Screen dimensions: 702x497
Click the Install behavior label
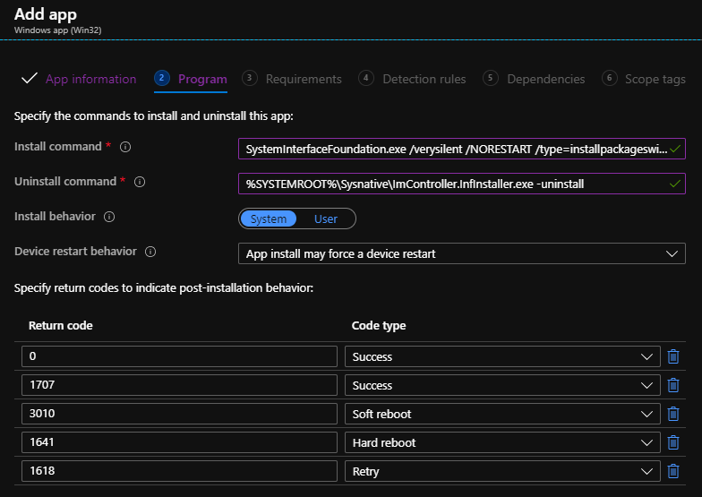point(55,217)
